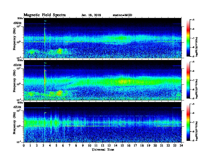
Task: Click hour 9 on the Universal Time axis
Action: click(83, 145)
